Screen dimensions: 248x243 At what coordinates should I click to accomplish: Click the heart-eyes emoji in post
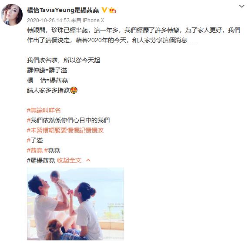(74, 90)
